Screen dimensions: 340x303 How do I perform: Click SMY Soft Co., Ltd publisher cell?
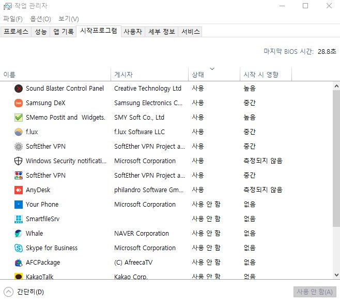click(x=139, y=118)
